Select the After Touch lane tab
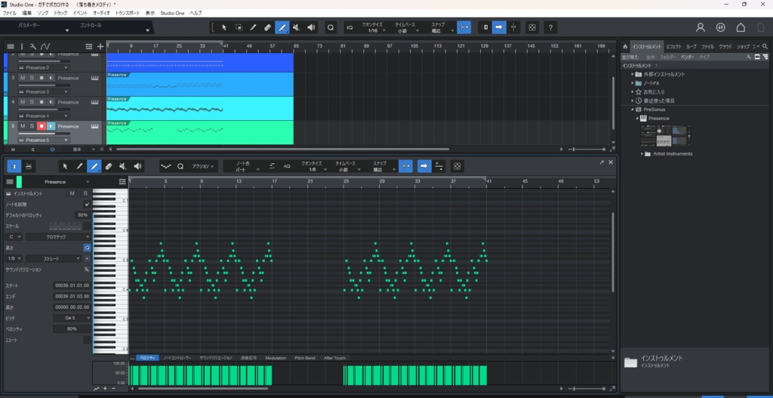 [334, 358]
